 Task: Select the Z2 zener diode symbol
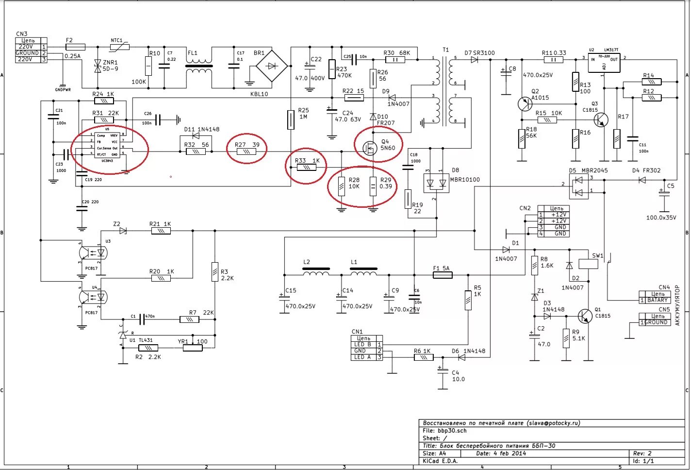pyautogui.click(x=123, y=231)
